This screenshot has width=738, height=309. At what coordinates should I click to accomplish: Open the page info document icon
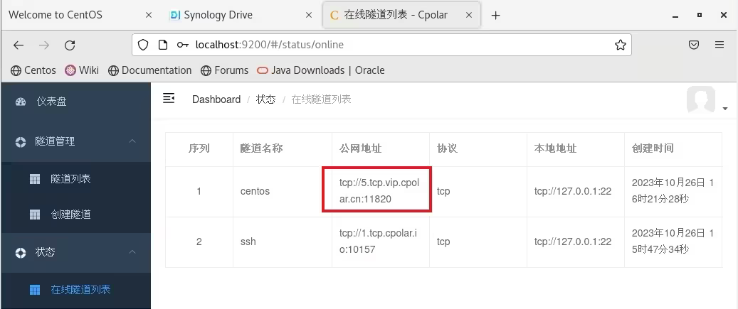(x=163, y=45)
